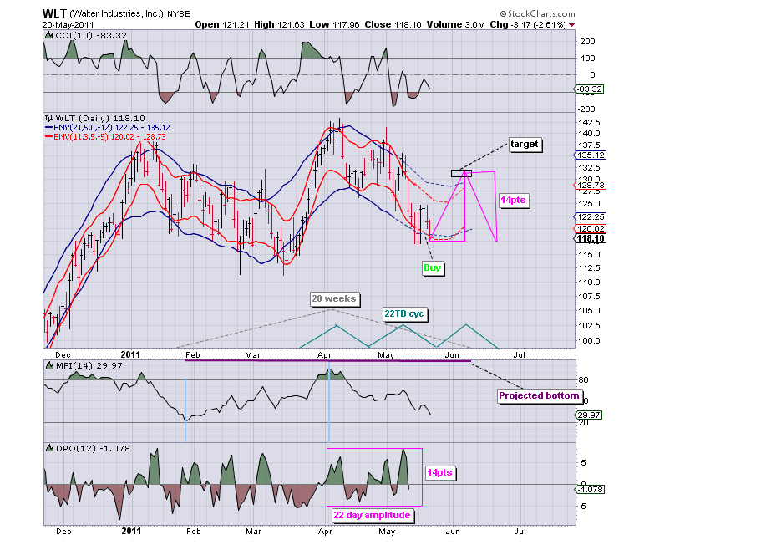Click the small icon before DPO(12) label

pyautogui.click(x=49, y=448)
